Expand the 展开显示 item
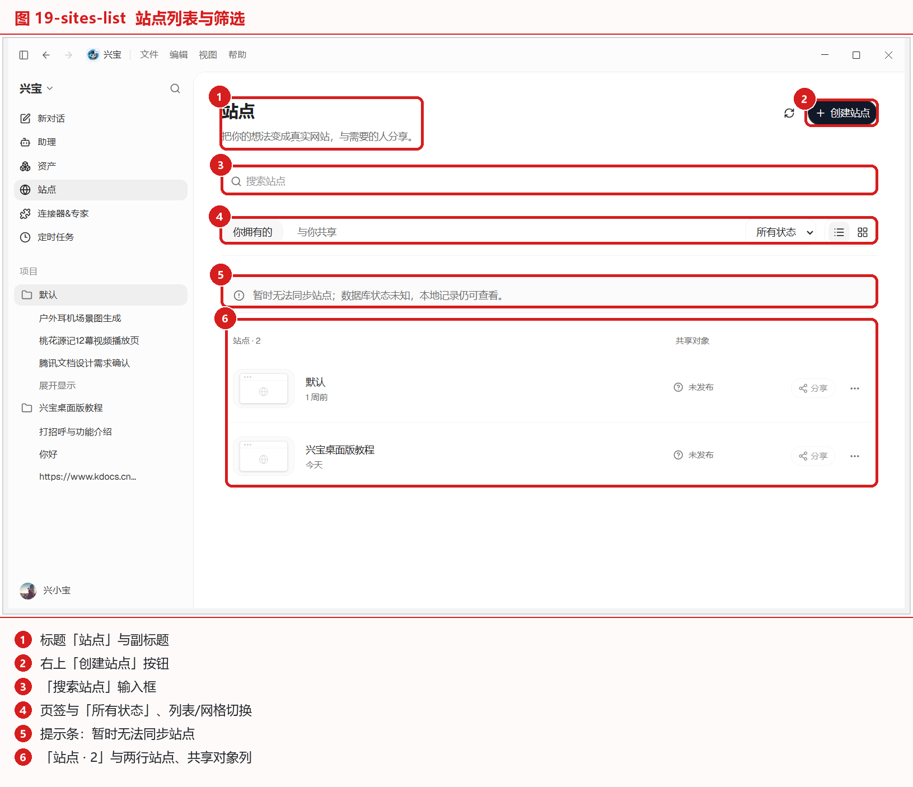 pos(57,386)
